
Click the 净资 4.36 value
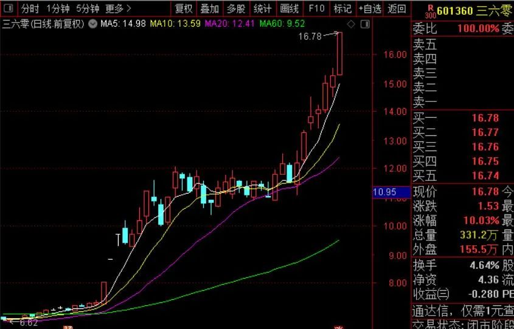pos(489,280)
